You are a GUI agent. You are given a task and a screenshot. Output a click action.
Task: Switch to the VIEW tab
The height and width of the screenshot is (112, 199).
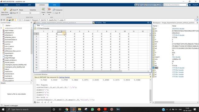[54, 5]
